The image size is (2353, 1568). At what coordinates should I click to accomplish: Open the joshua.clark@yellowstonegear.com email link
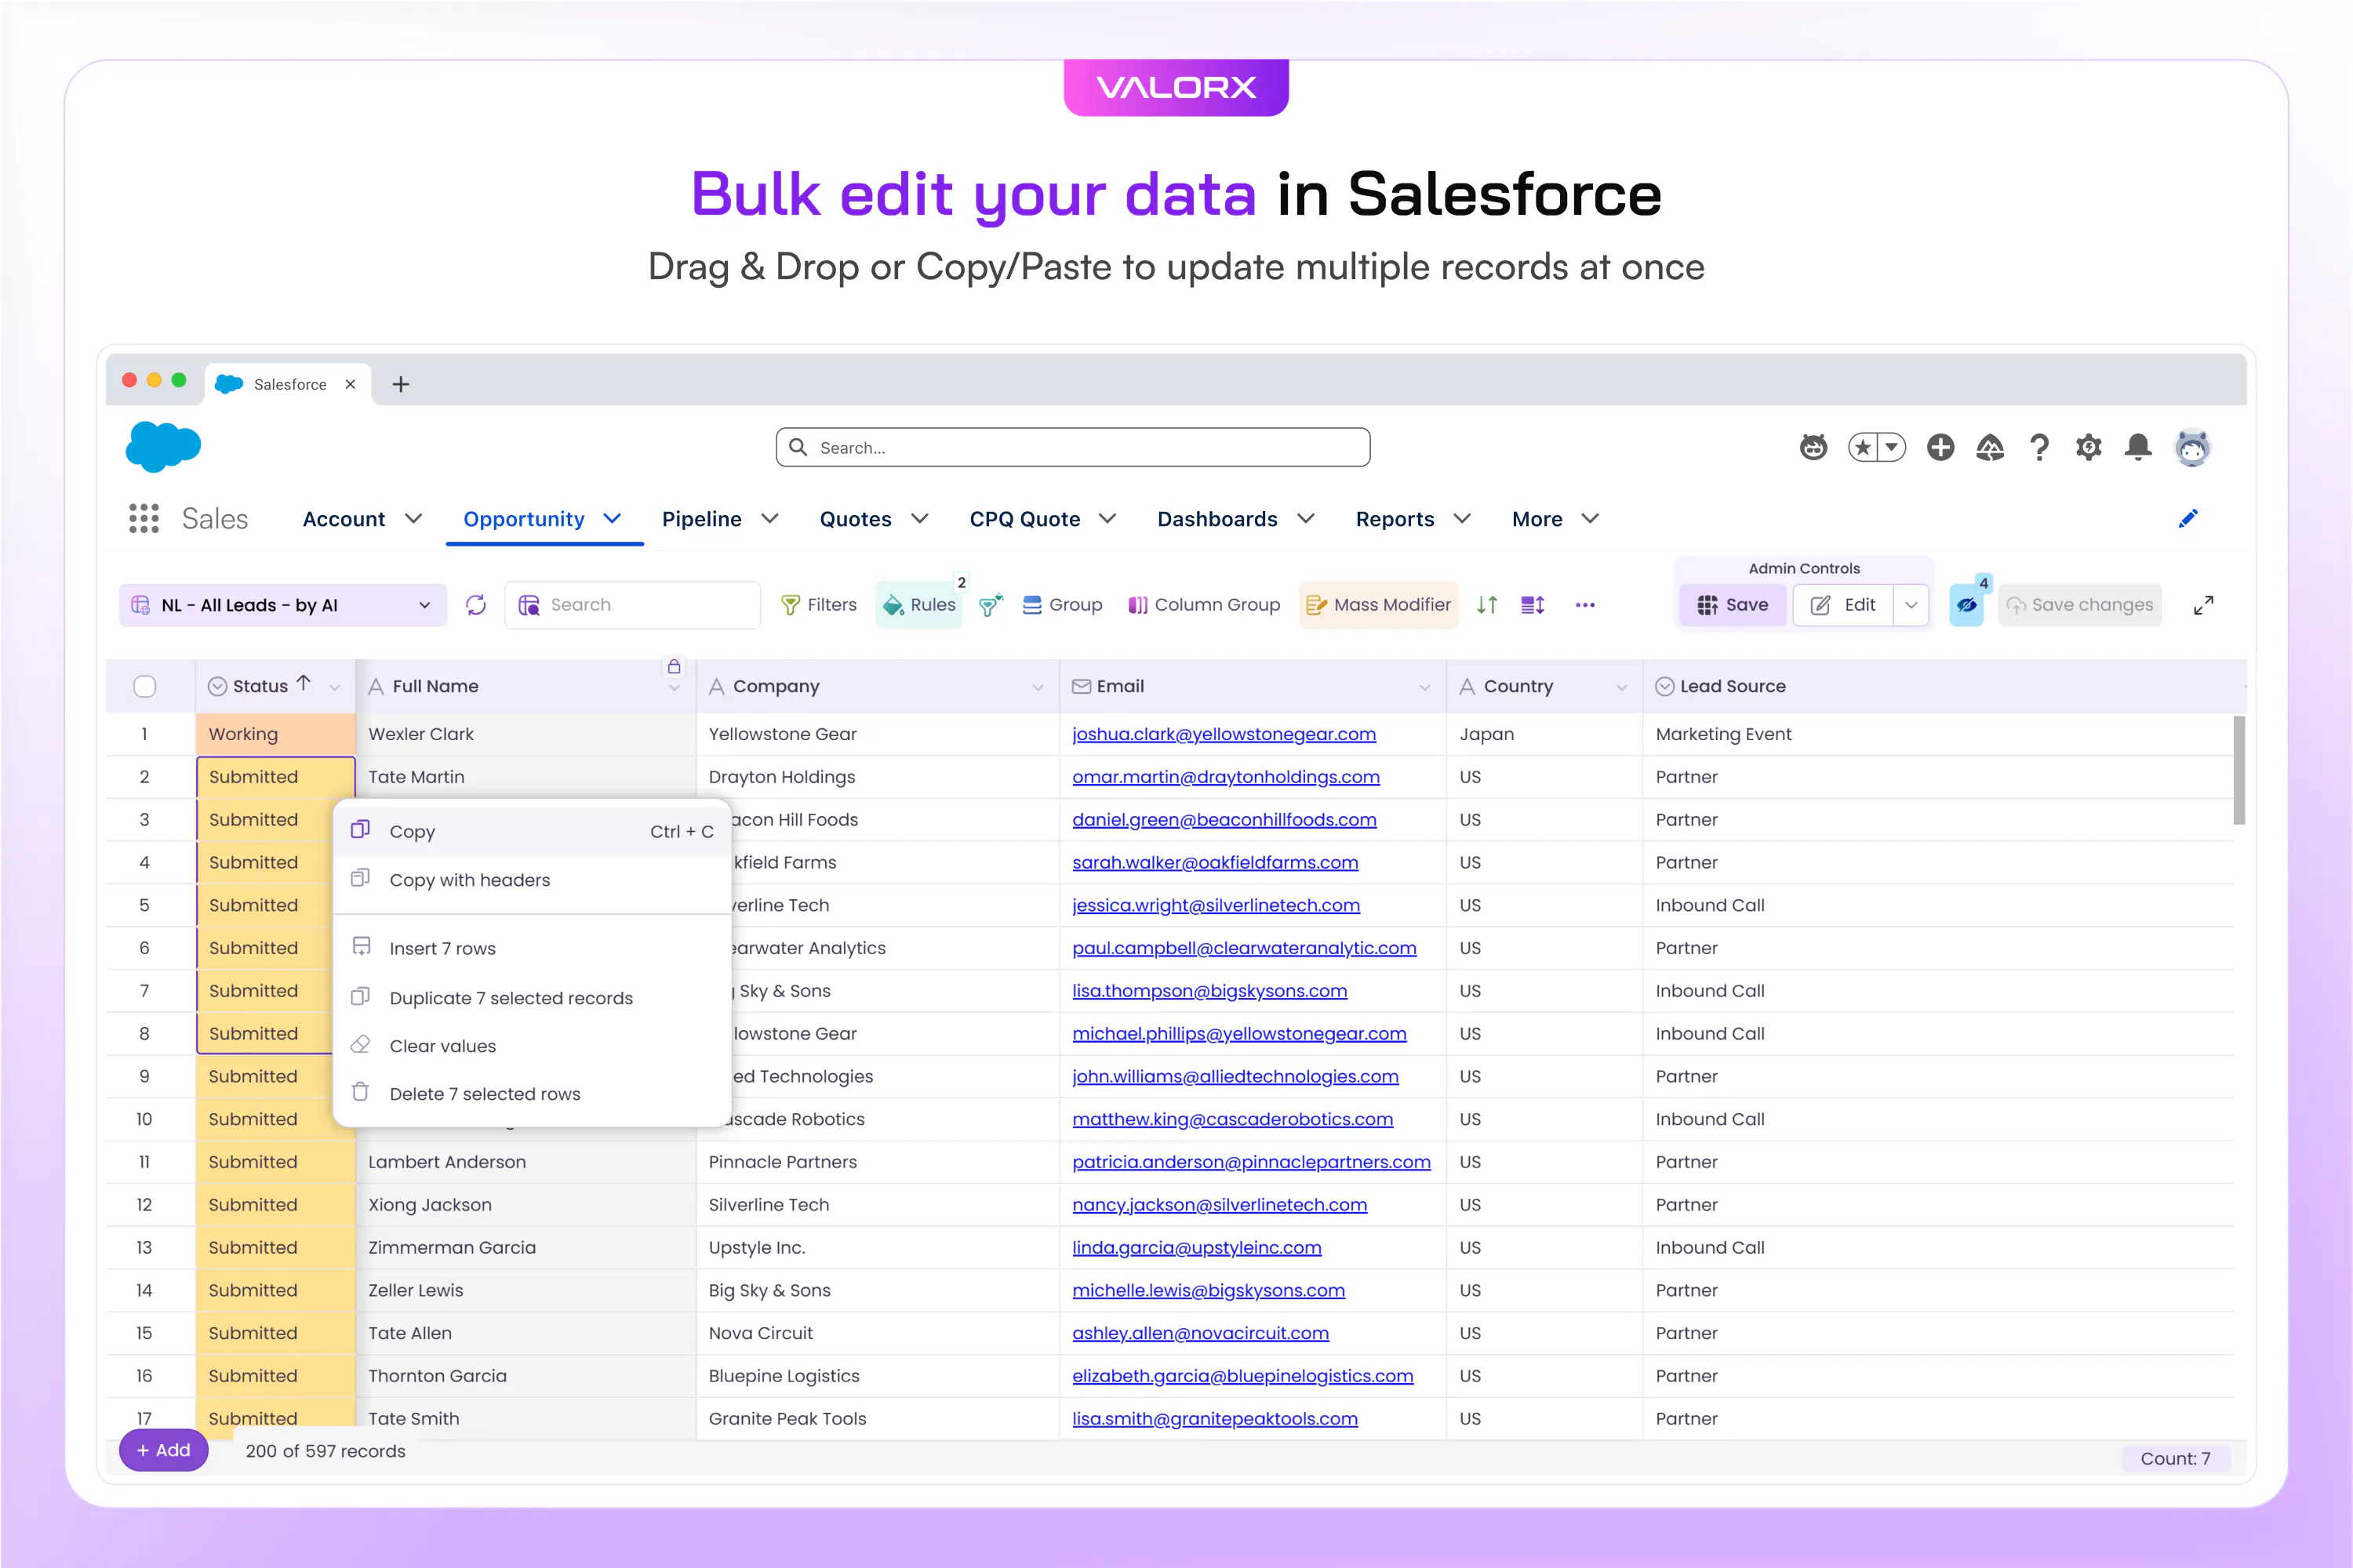tap(1224, 734)
